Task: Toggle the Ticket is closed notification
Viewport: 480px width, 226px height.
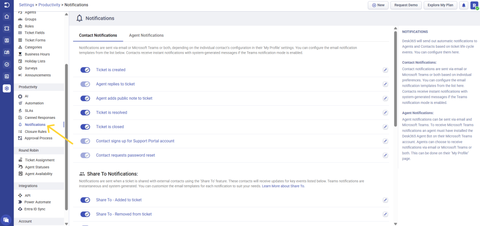Action: (x=85, y=127)
